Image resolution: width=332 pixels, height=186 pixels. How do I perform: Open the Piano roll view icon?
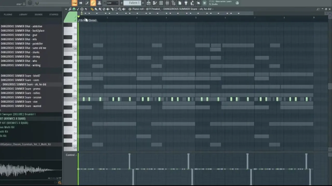coord(155,3)
